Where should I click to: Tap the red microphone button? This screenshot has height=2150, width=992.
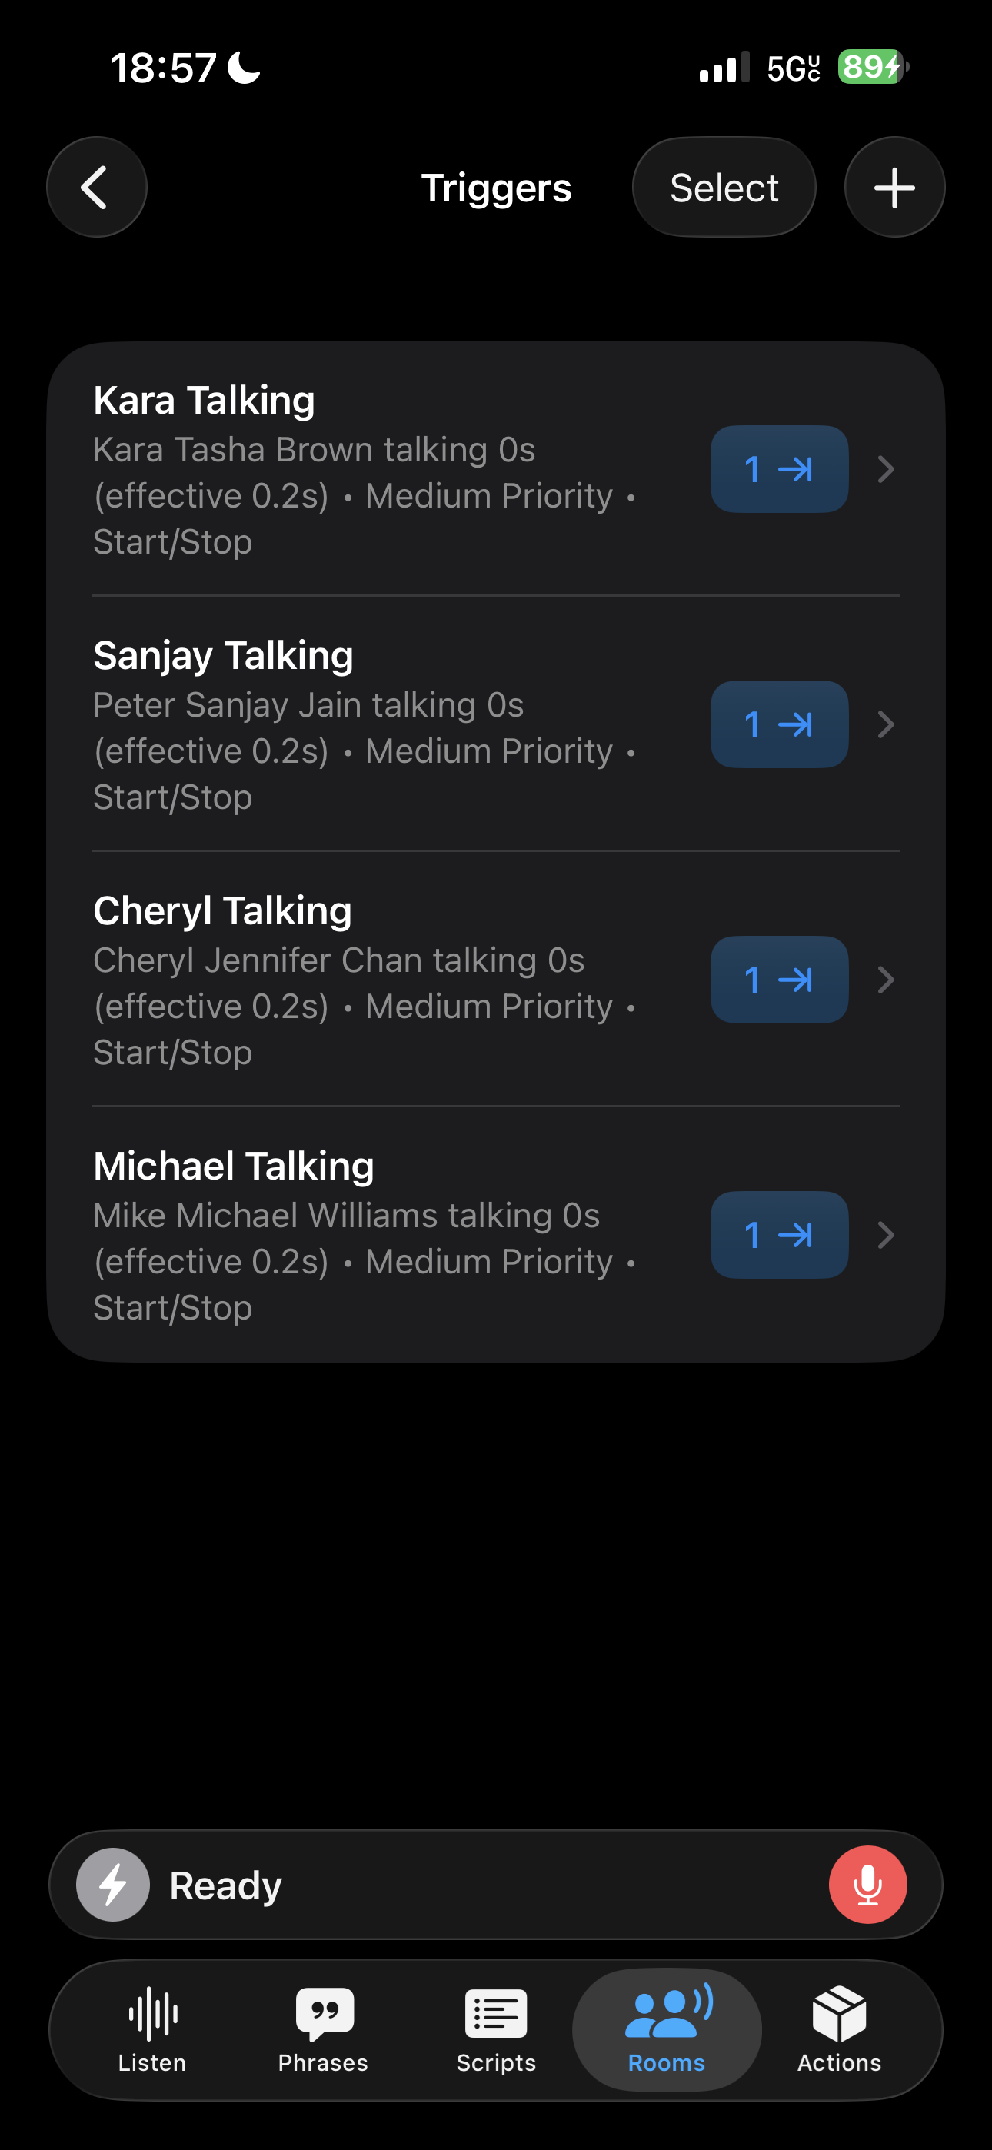[867, 1885]
